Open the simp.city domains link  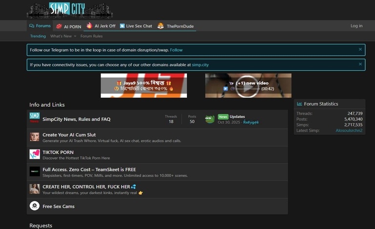click(200, 65)
